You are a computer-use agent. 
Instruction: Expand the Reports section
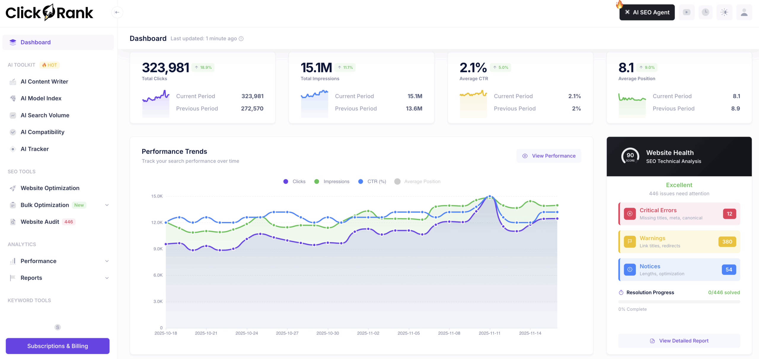(107, 278)
